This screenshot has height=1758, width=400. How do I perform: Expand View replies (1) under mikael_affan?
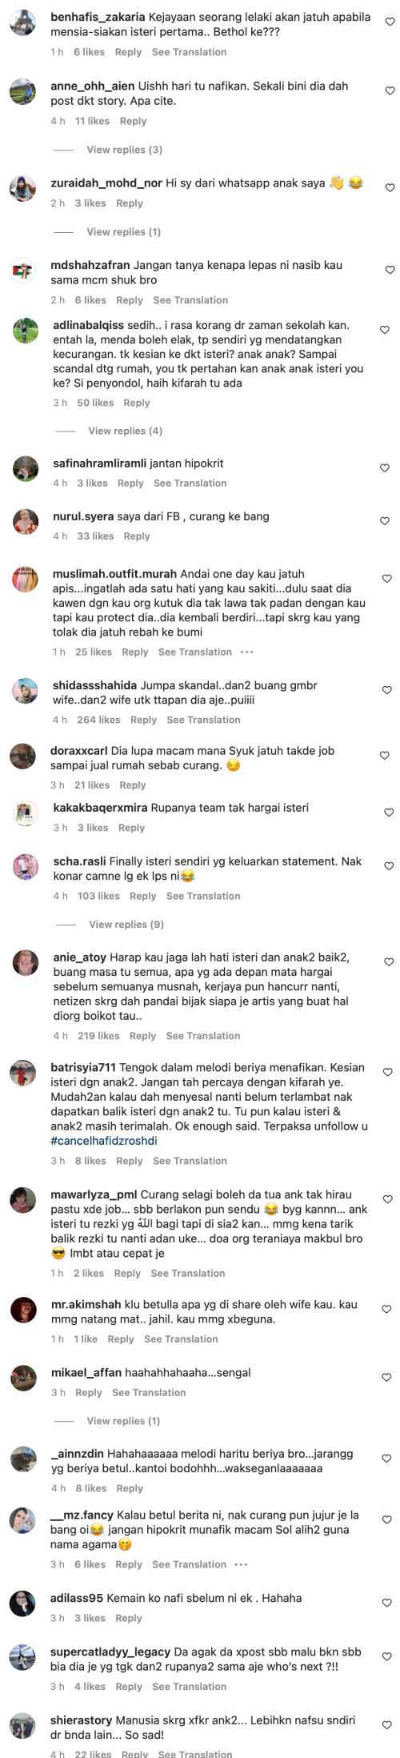point(123,1421)
